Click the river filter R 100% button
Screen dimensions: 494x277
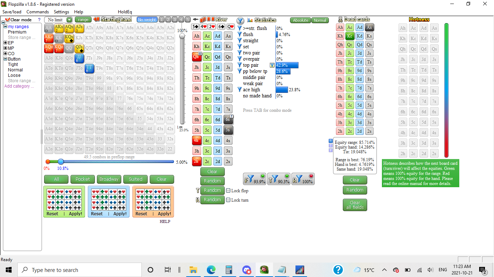point(303,179)
